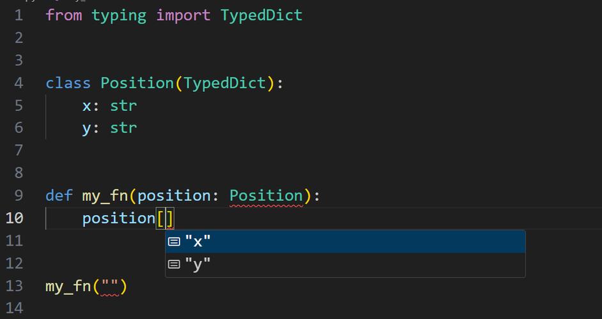Click the underlined empty string argument

109,286
